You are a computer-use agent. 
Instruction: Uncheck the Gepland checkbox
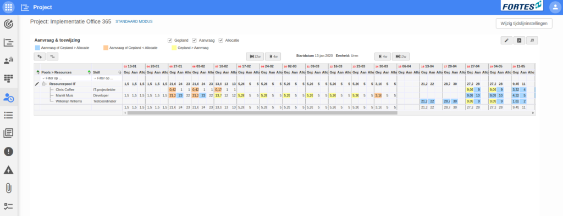pos(170,40)
